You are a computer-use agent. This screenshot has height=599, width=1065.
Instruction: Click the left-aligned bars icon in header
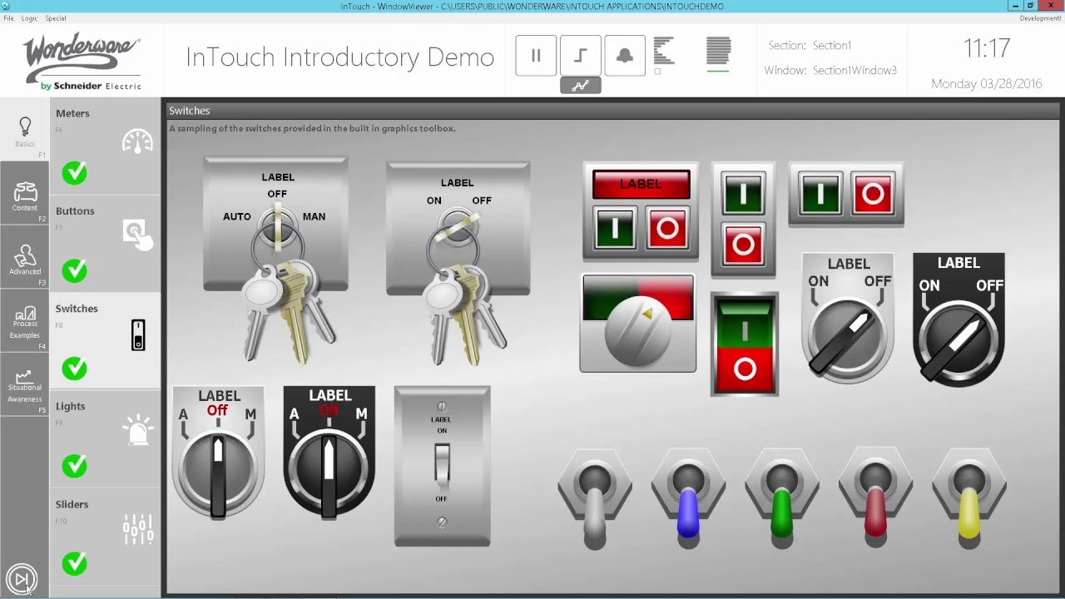664,52
